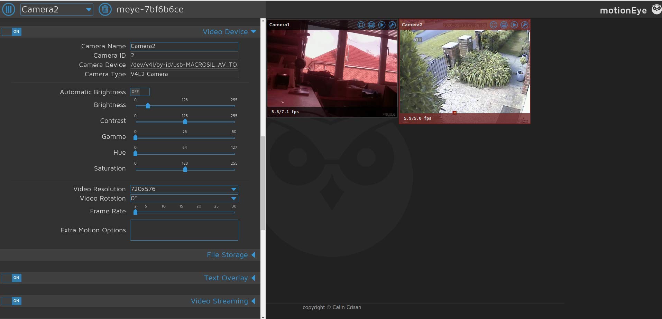Open Camera1 pictures browser

[x=371, y=25]
